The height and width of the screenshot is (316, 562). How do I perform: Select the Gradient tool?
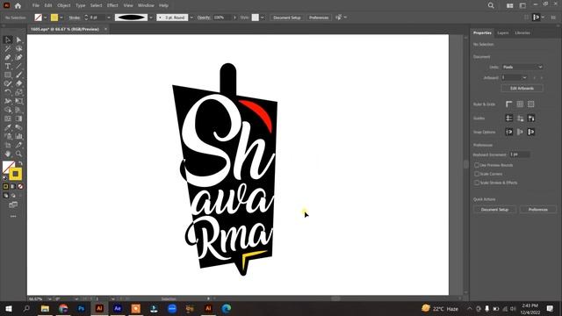pyautogui.click(x=18, y=118)
